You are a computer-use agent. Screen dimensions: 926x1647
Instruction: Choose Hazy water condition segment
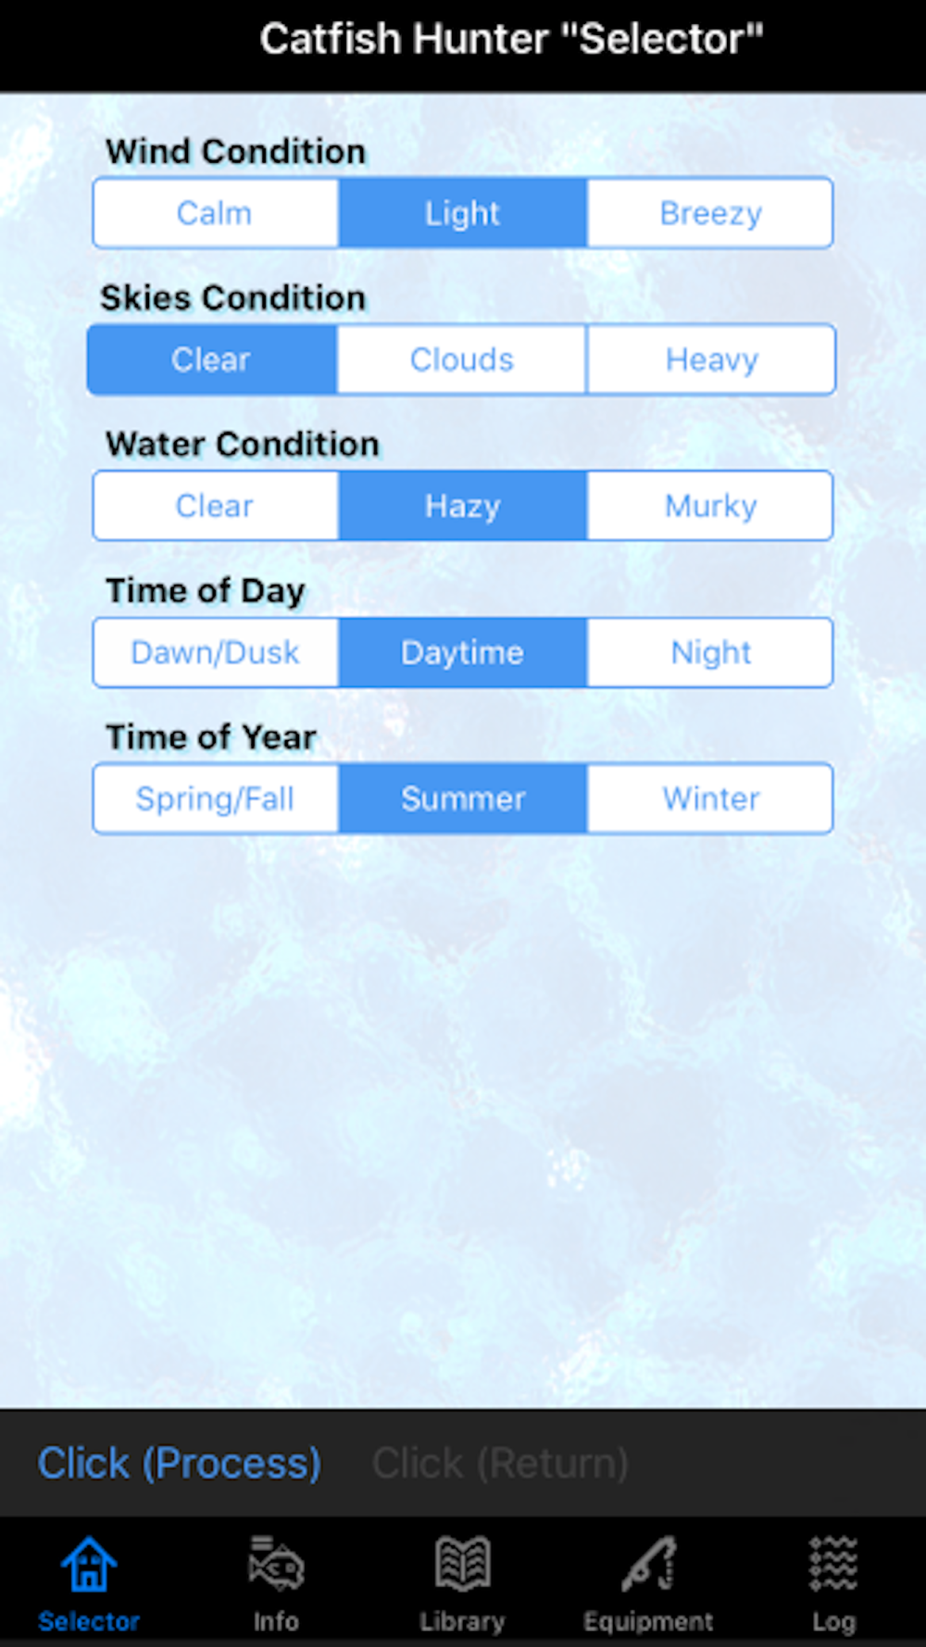462,506
